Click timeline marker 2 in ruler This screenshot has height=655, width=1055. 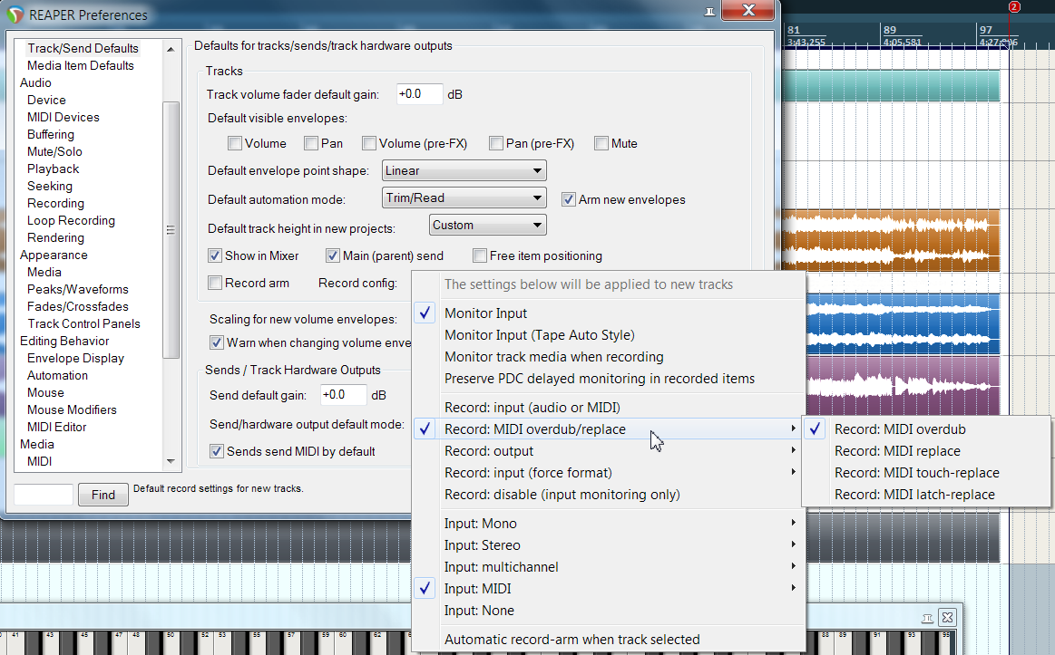1014,6
